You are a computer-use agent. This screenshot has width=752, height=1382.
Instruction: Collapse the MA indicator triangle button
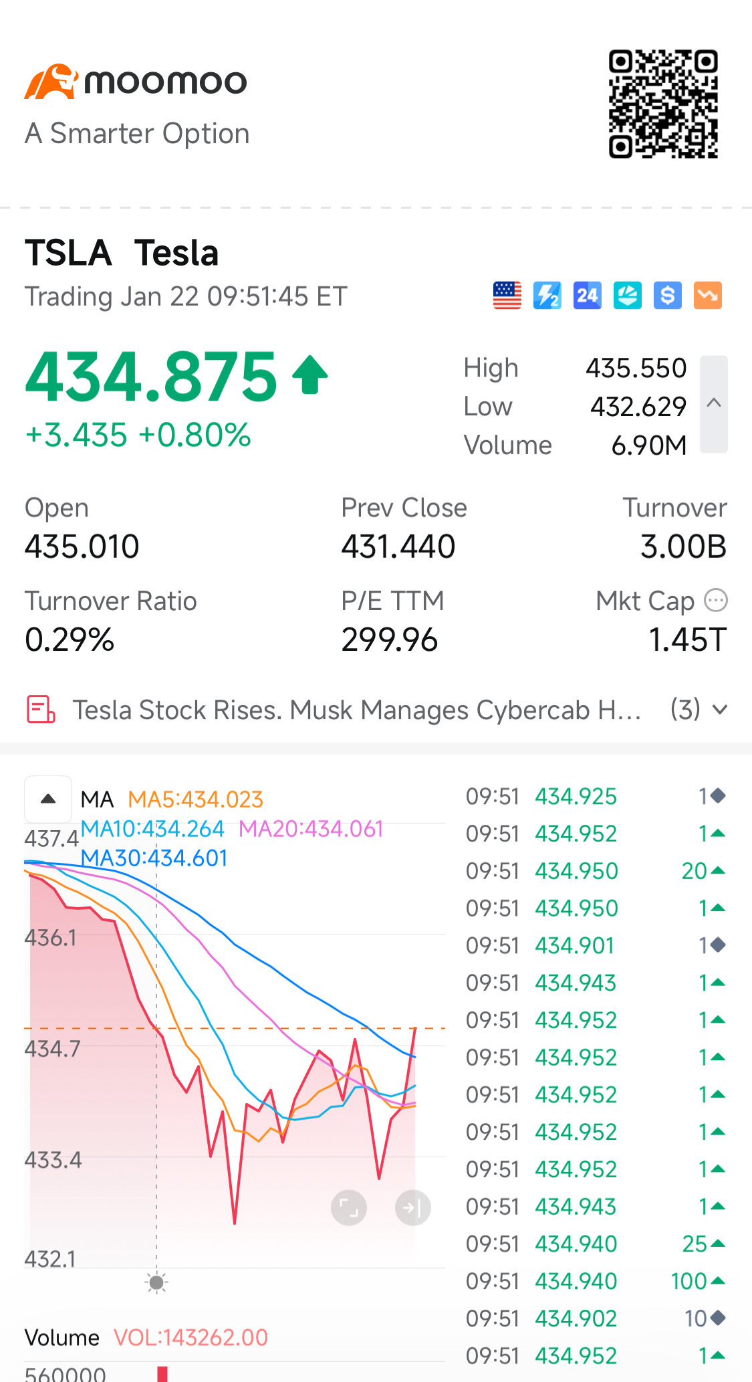coord(48,799)
